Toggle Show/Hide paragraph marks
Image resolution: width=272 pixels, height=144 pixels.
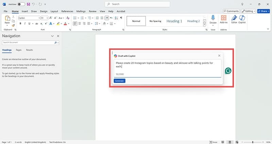(x=121, y=18)
